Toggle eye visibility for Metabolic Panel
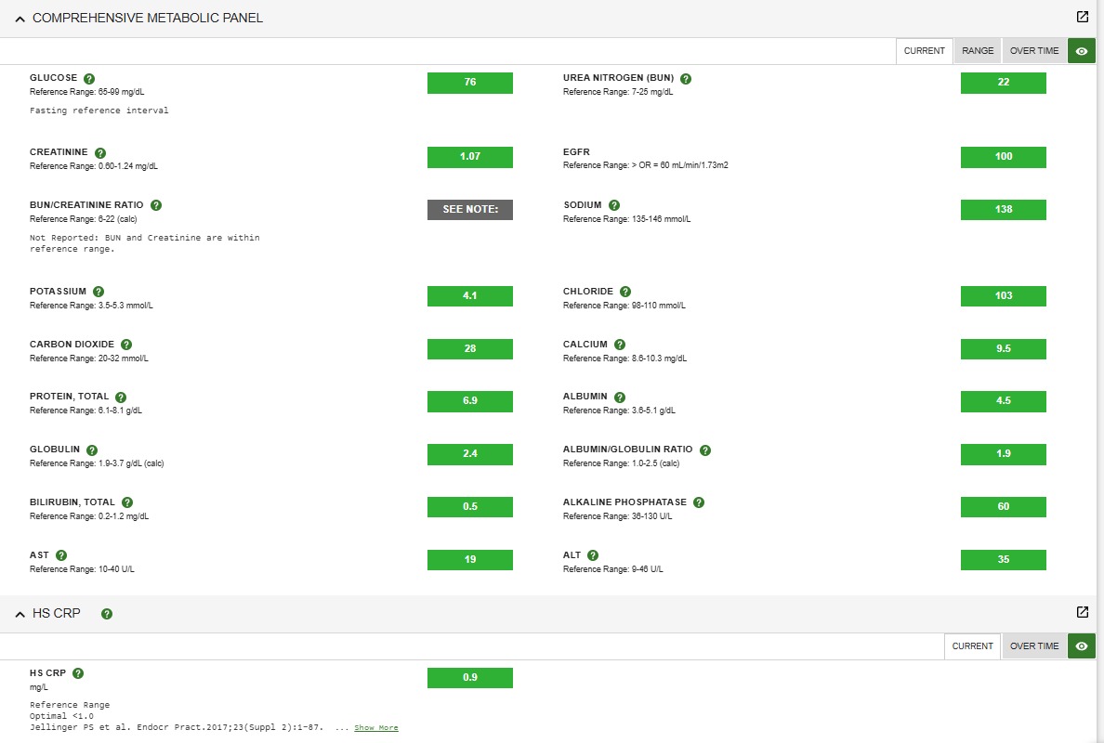This screenshot has height=743, width=1104. [x=1082, y=51]
